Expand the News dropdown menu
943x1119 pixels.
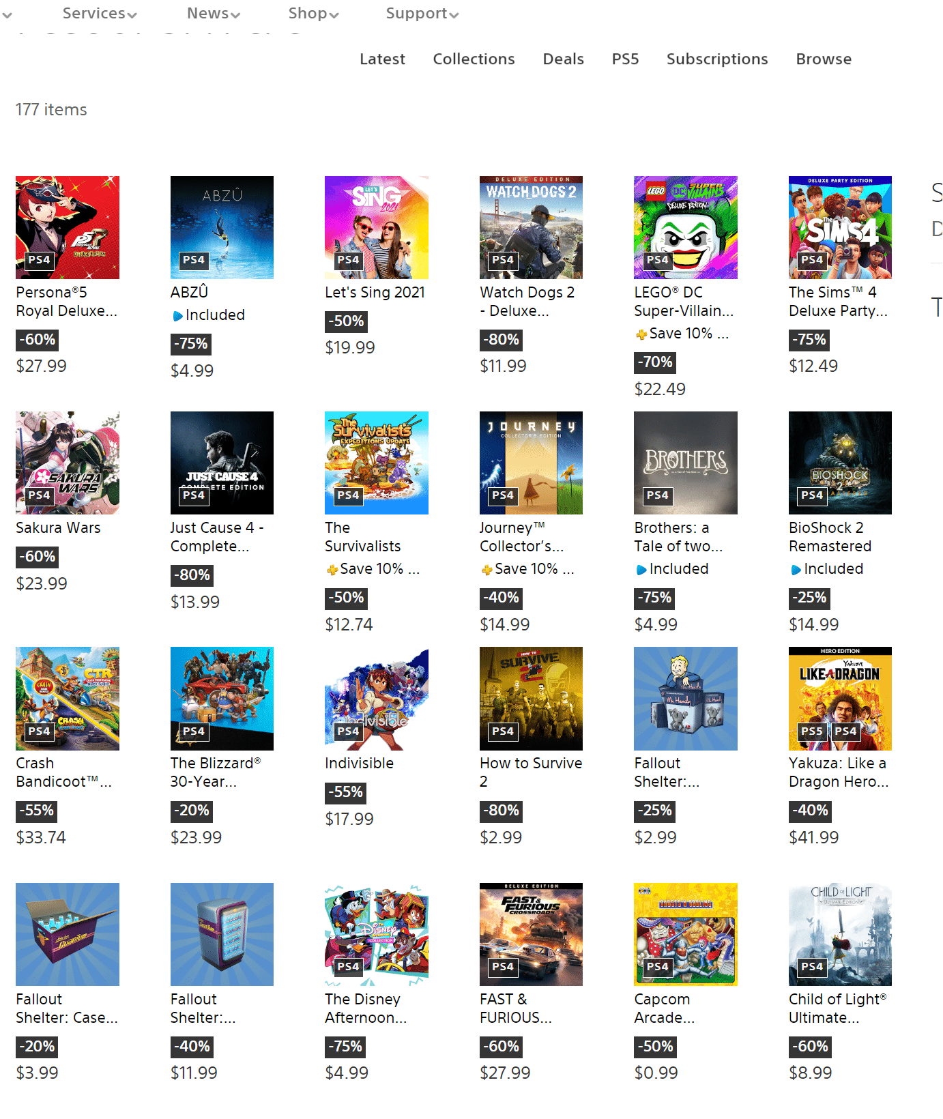click(214, 13)
